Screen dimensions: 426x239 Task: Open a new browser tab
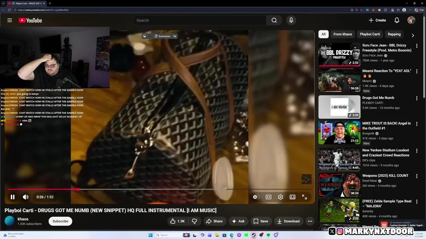50,3
